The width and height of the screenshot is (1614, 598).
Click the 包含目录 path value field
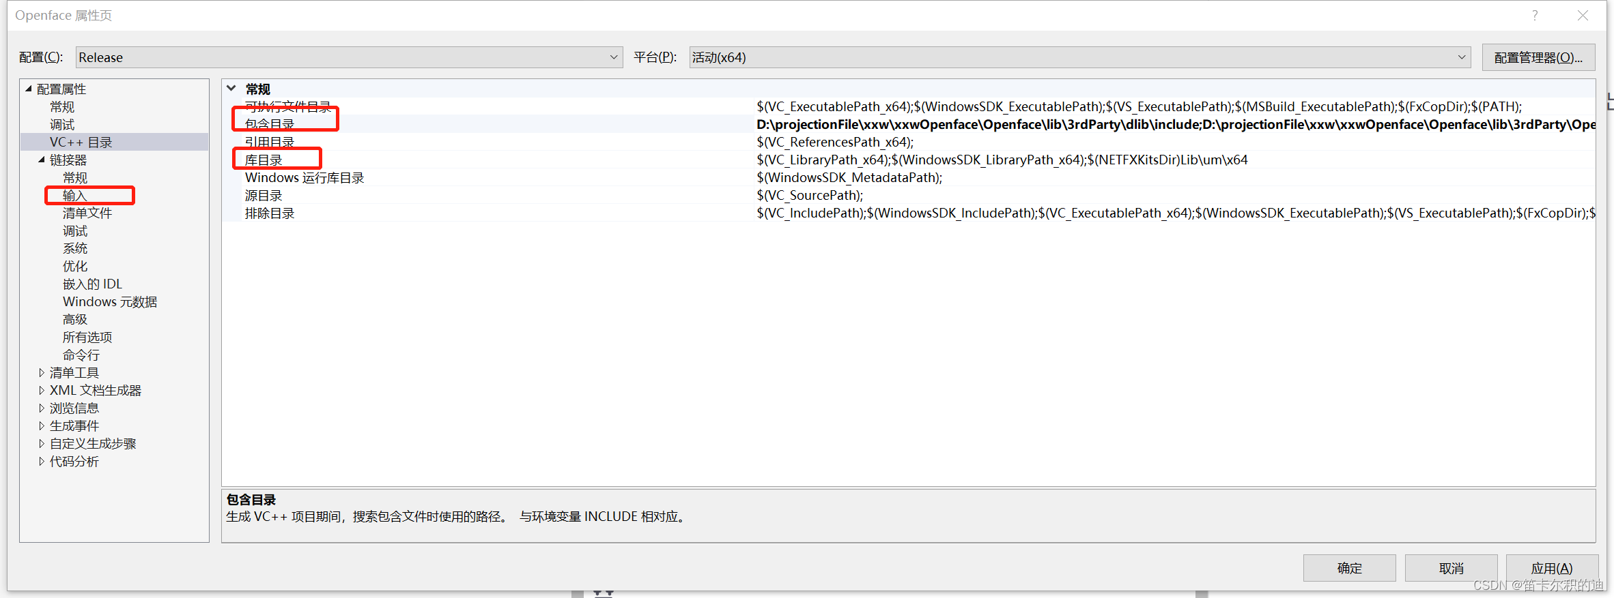[x=1175, y=124]
